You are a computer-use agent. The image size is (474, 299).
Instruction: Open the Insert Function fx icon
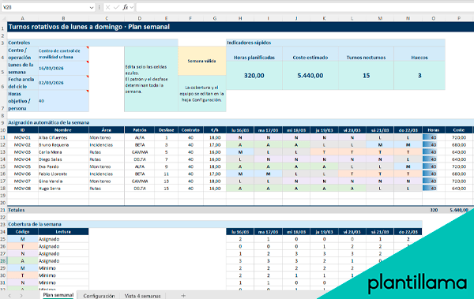coord(126,7)
